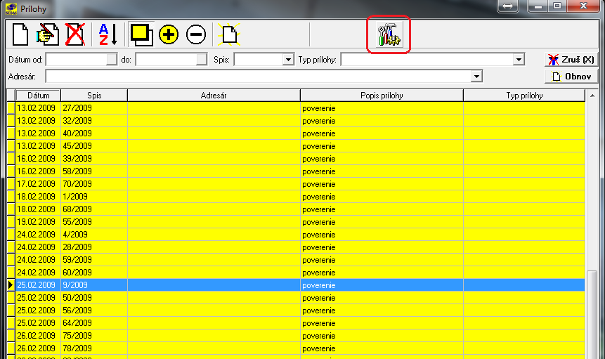Screen dimensions: 605x359
Task: Click the double-arrow title bar button
Action: coord(508,6)
